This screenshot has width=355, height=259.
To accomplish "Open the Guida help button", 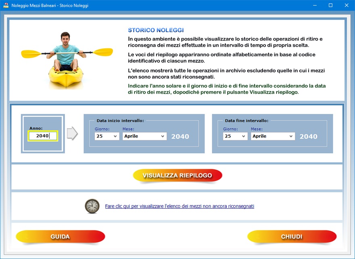I will pos(60,236).
